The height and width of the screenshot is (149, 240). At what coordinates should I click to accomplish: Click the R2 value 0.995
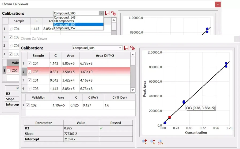point(81,128)
